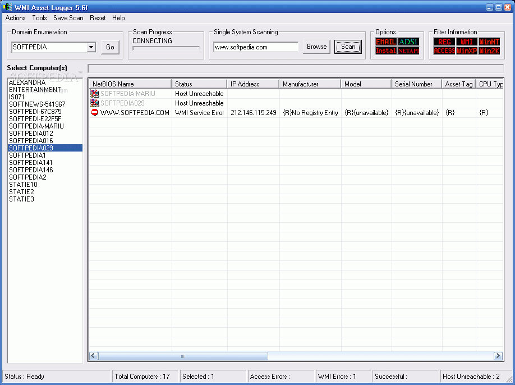
Task: Click the scroll left arrow of results table
Action: (x=94, y=356)
